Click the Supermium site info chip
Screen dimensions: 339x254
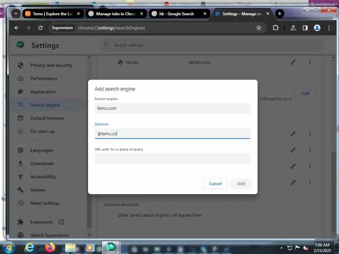[x=62, y=28]
